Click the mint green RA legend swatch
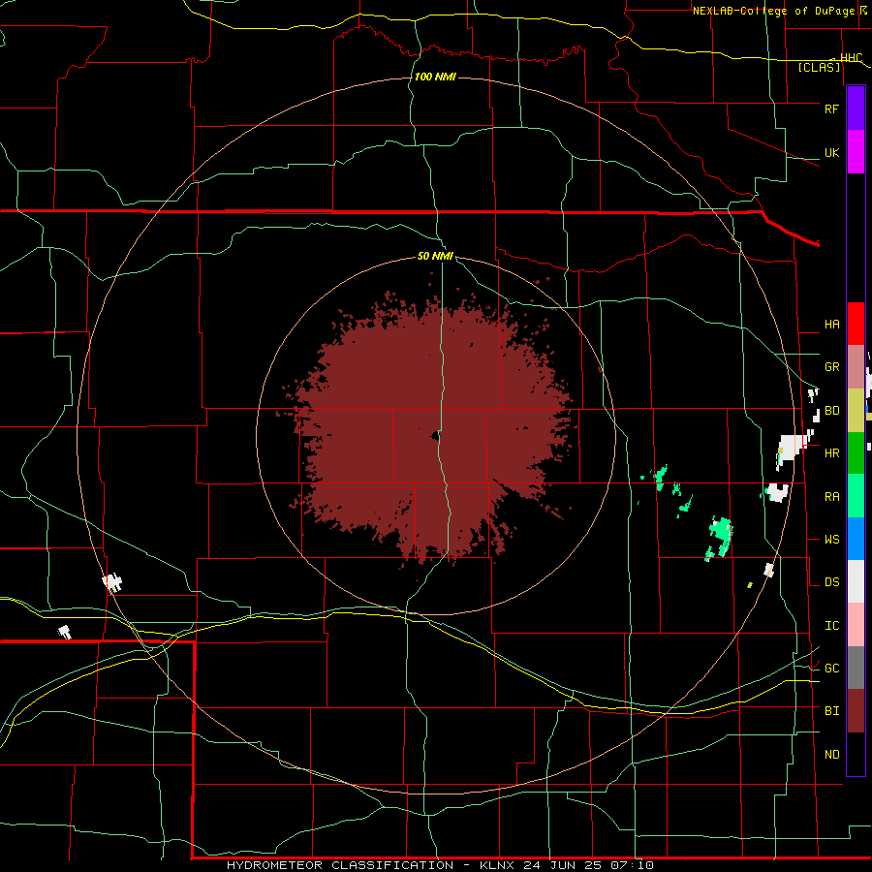This screenshot has height=872, width=872. [x=856, y=496]
